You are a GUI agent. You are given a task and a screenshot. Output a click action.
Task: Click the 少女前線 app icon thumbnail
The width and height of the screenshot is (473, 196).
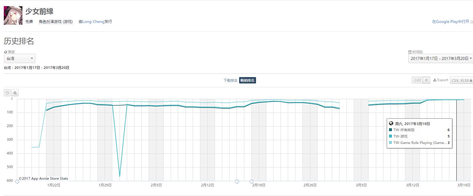click(x=13, y=15)
